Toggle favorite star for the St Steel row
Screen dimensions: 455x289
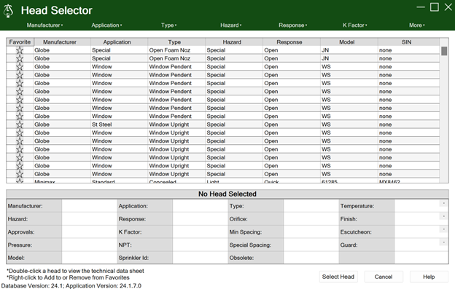click(x=20, y=124)
